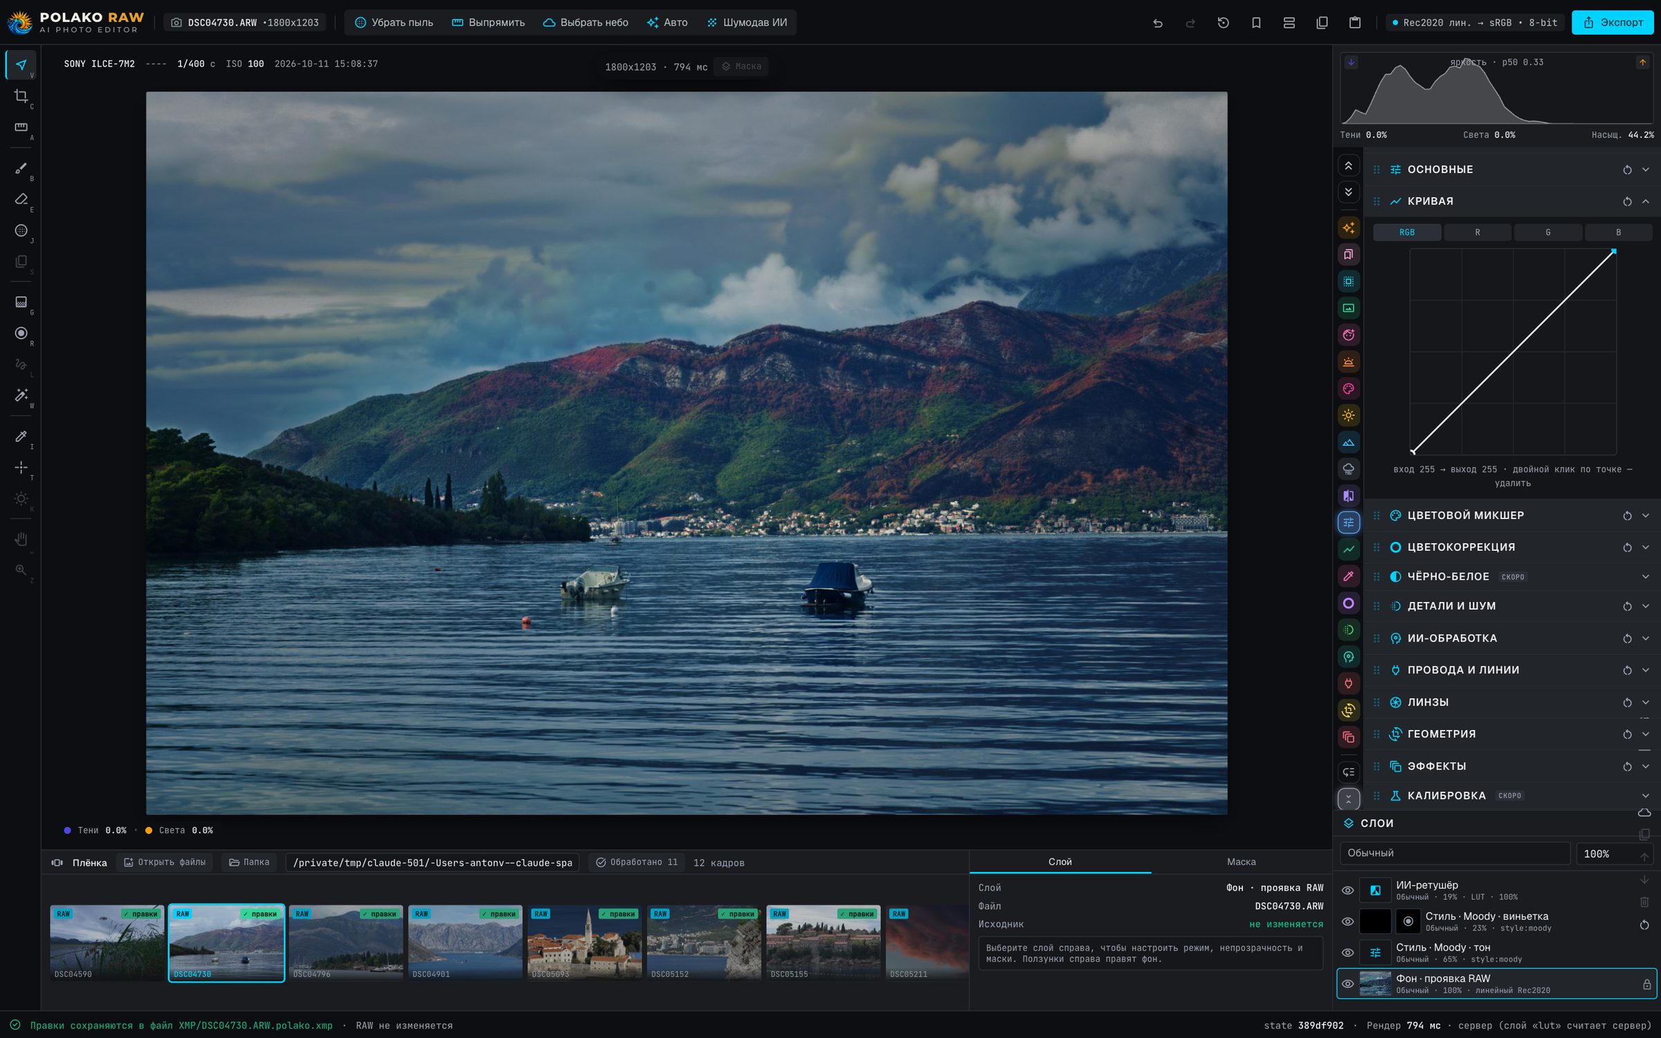This screenshot has height=1038, width=1661.
Task: Click the bookmark icon in top bar
Action: tap(1256, 23)
